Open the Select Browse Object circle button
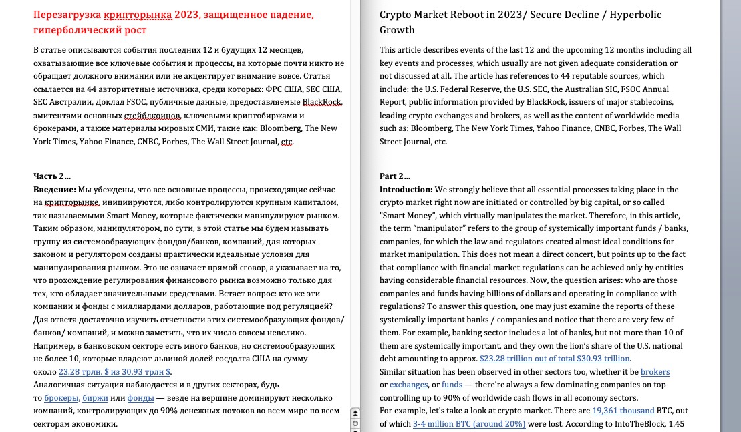Screen dimensions: 741x432 pos(355,423)
